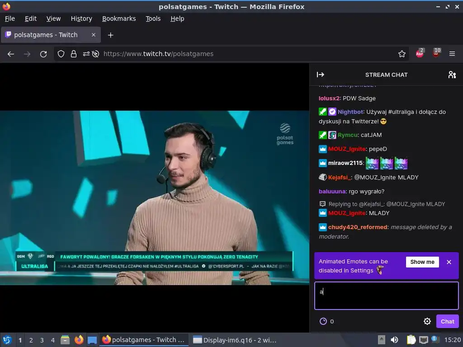Click the autoplay blocked icon

tap(95, 54)
